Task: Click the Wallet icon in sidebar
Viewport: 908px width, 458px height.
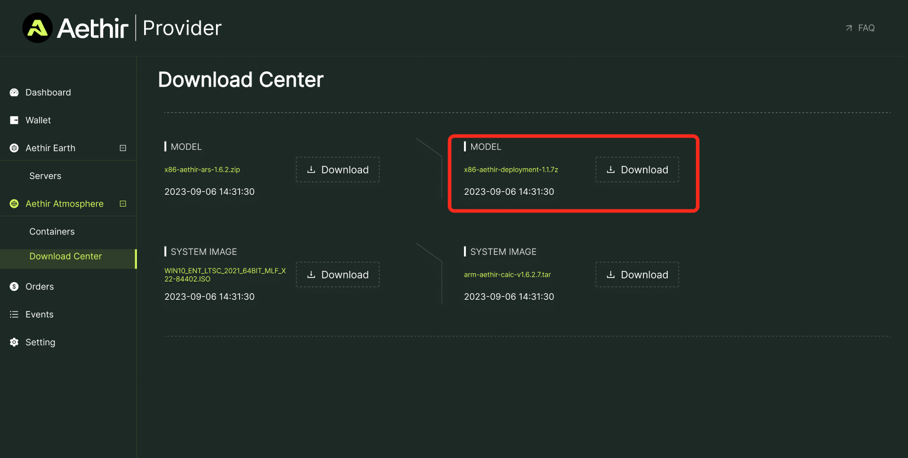Action: pos(14,120)
